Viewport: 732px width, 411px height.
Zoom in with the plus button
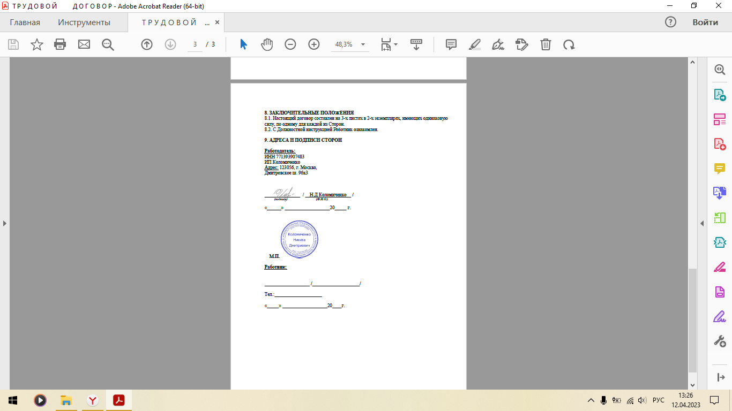click(x=314, y=44)
